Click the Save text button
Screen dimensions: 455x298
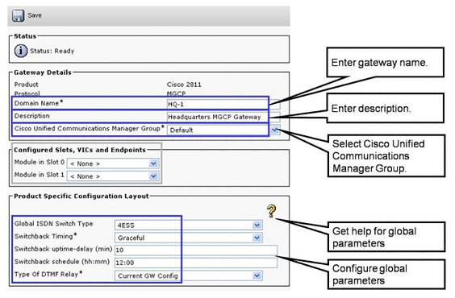coord(35,15)
